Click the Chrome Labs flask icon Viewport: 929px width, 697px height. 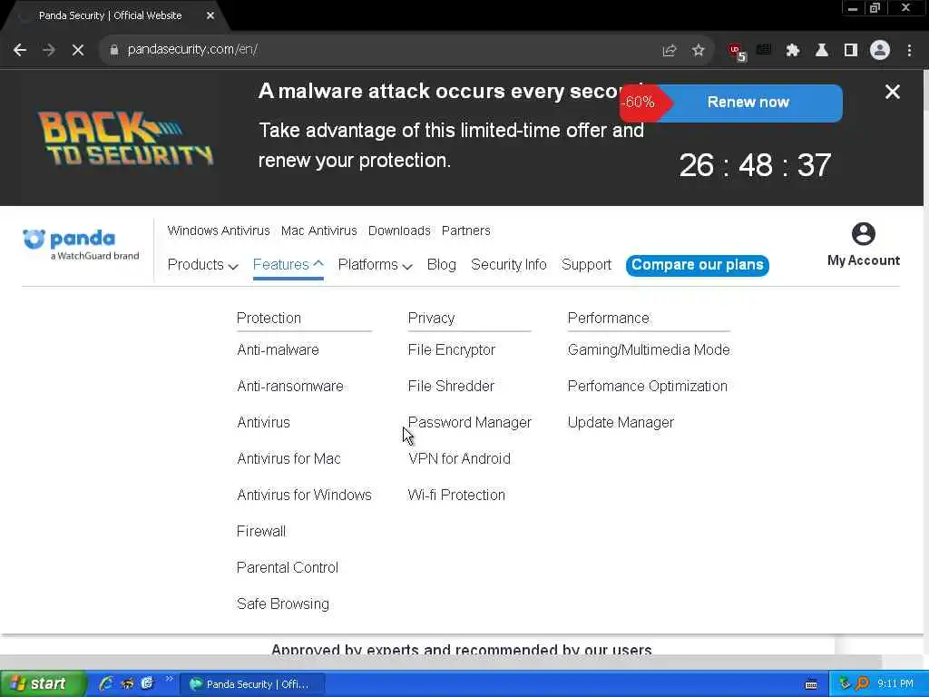pyautogui.click(x=821, y=51)
